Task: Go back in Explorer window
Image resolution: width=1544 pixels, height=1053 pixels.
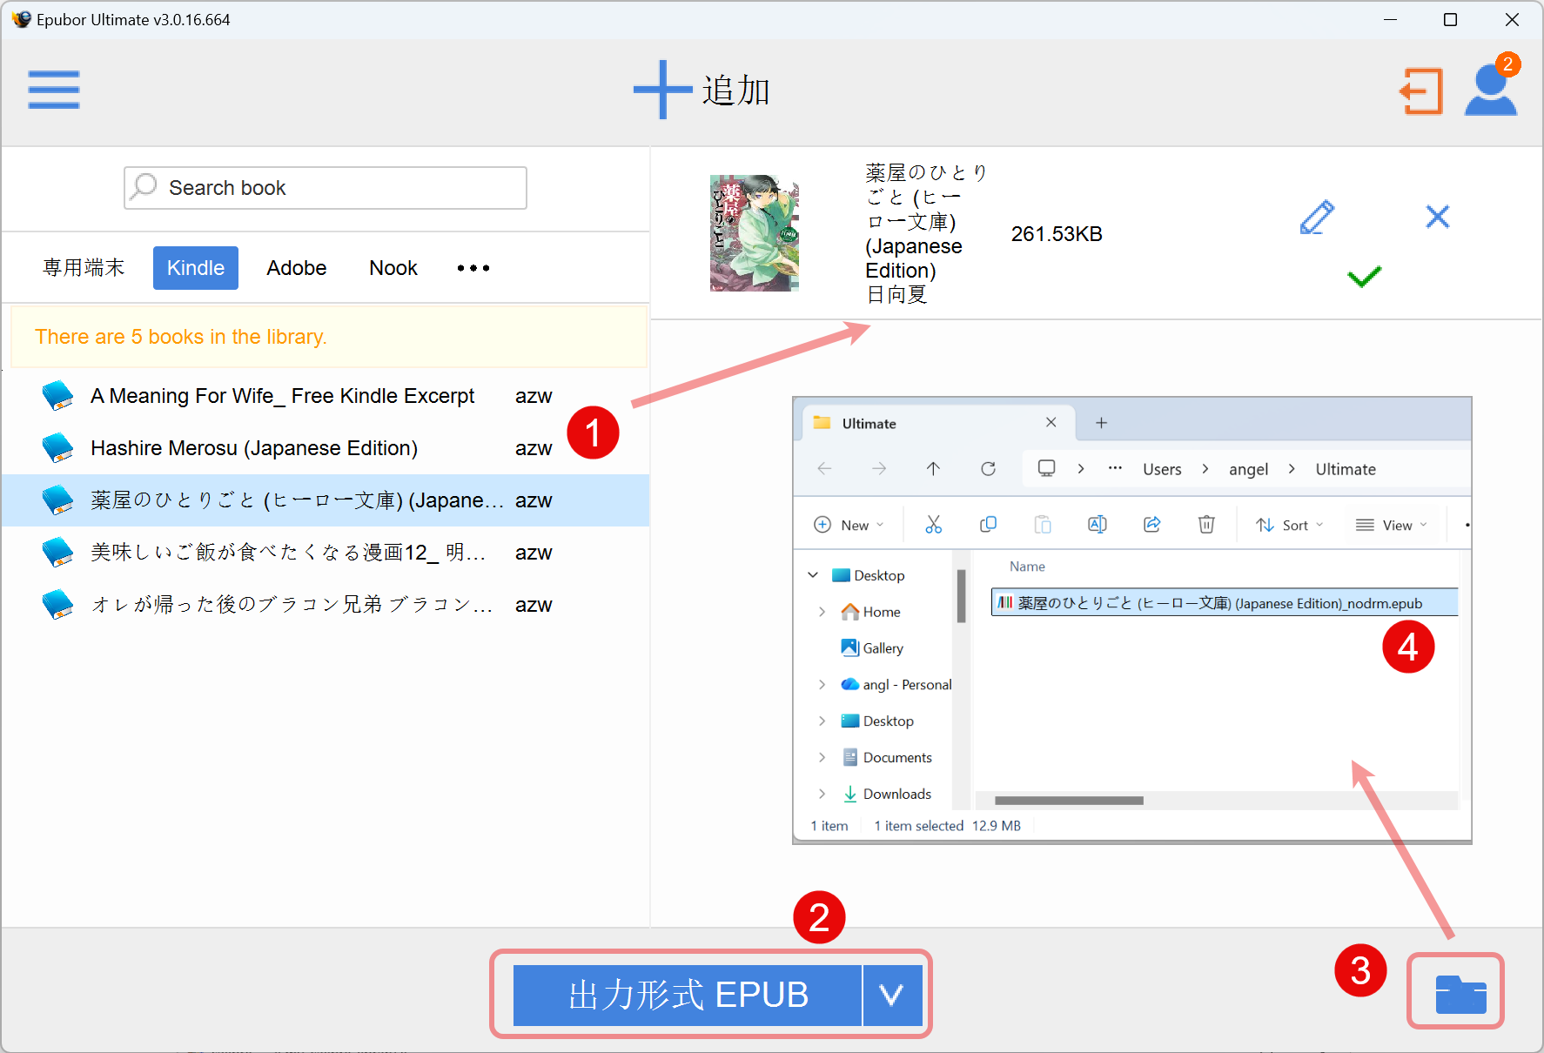Action: (x=824, y=469)
